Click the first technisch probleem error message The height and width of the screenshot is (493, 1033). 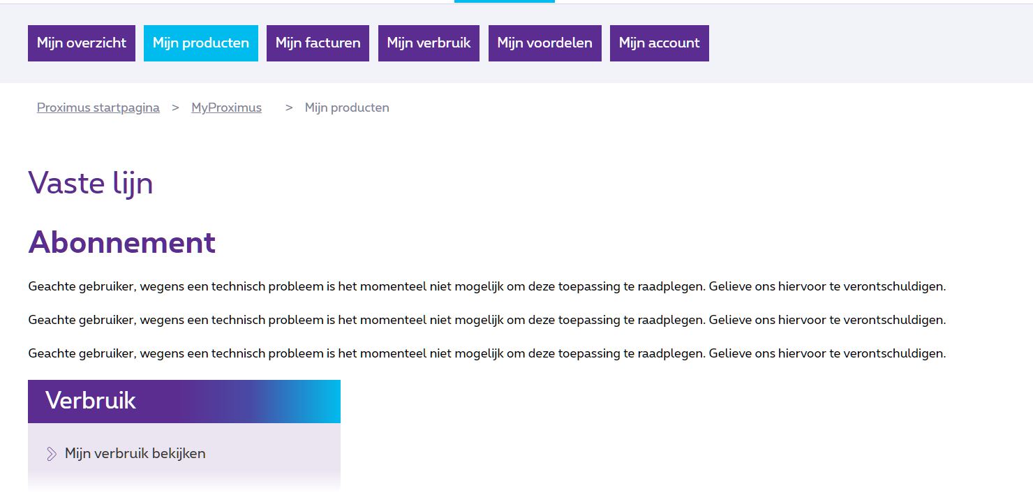point(486,286)
